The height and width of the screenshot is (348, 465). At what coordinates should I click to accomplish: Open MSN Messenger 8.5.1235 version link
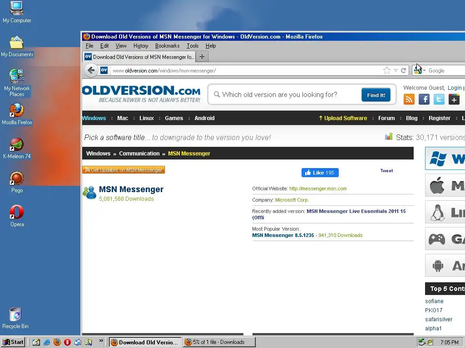(283, 235)
